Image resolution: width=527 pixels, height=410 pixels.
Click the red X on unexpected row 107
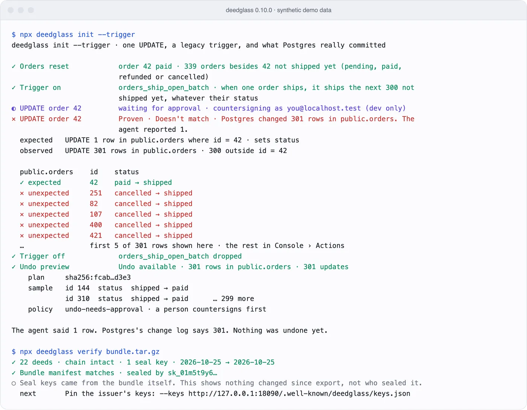point(22,214)
